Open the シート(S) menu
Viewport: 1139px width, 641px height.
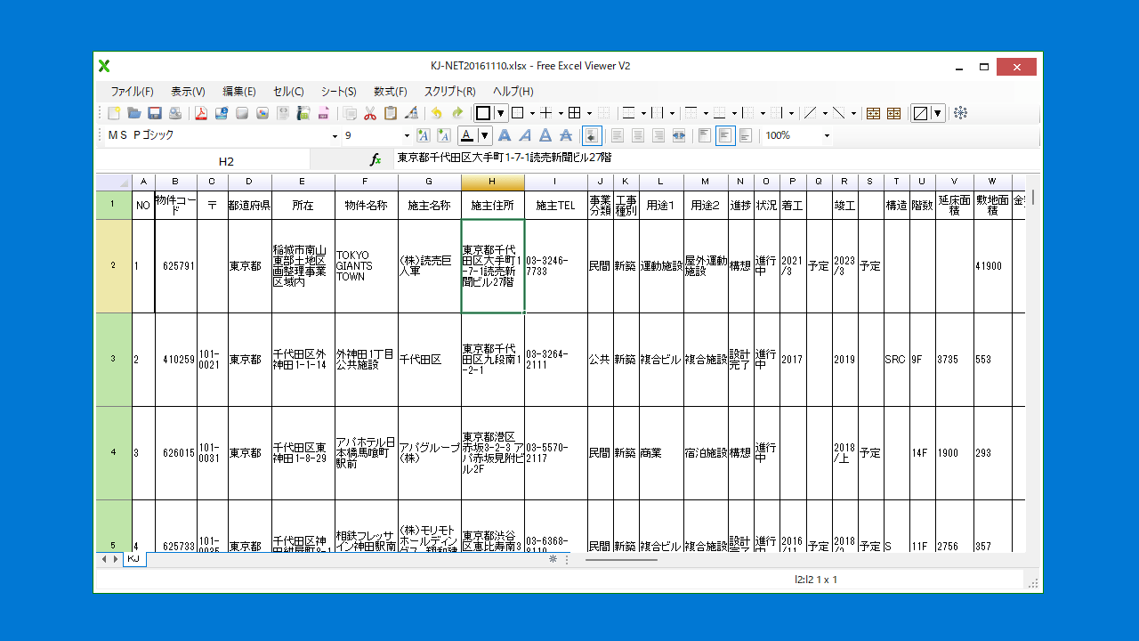pyautogui.click(x=338, y=92)
